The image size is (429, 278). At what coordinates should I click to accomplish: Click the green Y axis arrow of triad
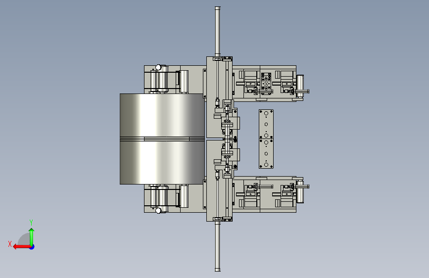[x=32, y=236]
